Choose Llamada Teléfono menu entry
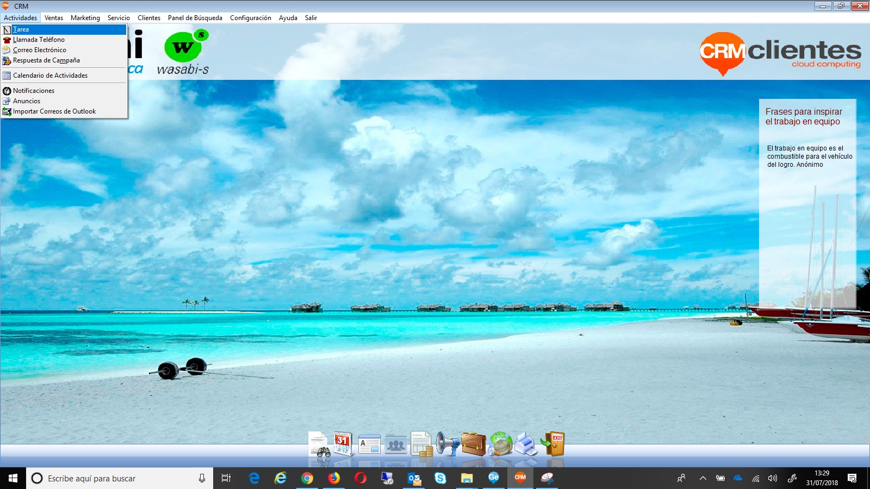This screenshot has width=870, height=489. (39, 40)
